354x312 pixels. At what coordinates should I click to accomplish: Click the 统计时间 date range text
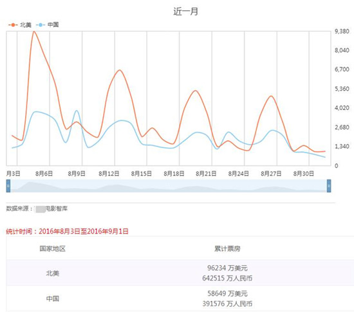point(68,231)
